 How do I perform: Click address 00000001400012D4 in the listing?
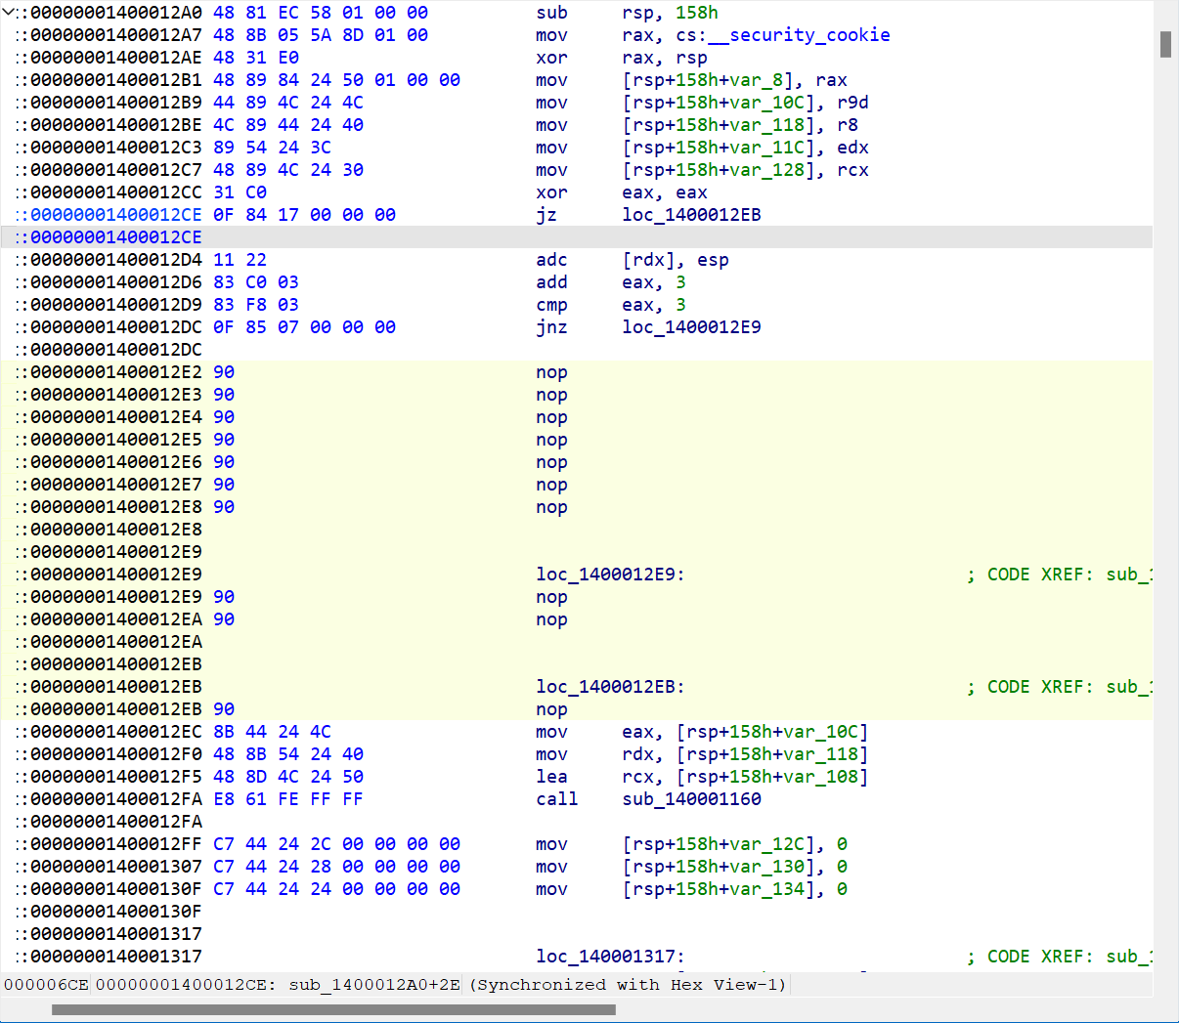coord(116,260)
